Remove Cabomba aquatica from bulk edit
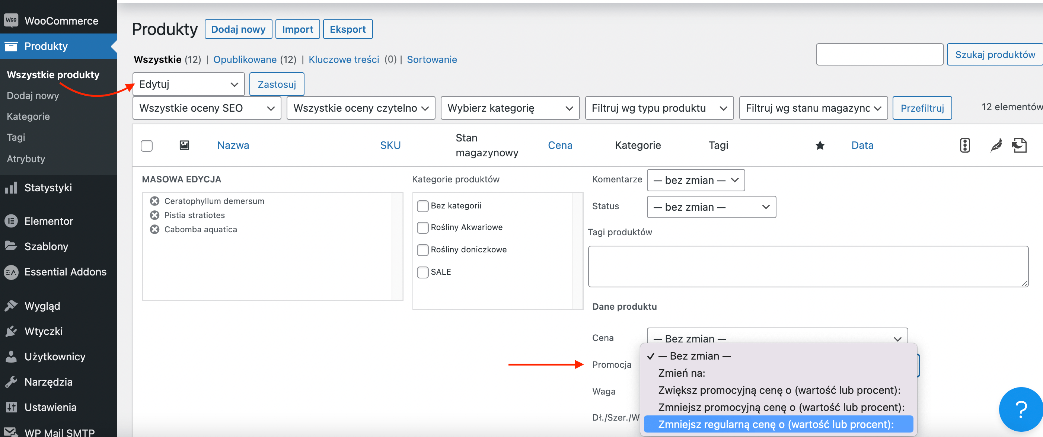 coord(154,229)
